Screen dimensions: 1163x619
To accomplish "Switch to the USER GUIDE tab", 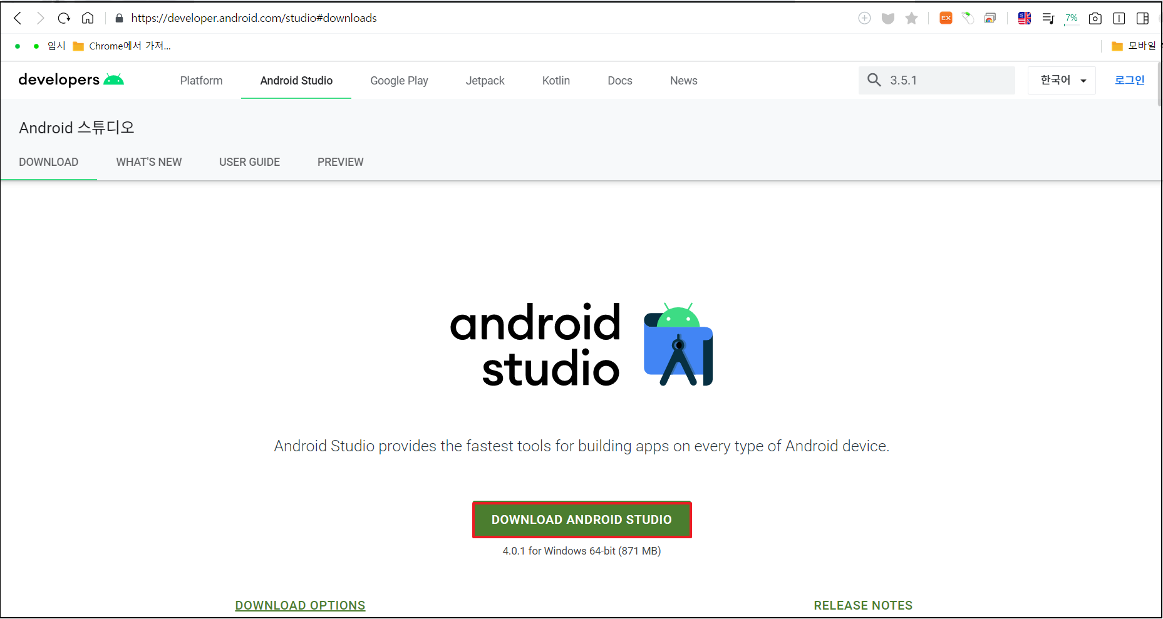I will (250, 162).
